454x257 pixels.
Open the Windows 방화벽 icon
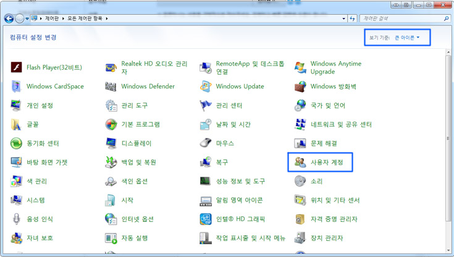click(301, 86)
